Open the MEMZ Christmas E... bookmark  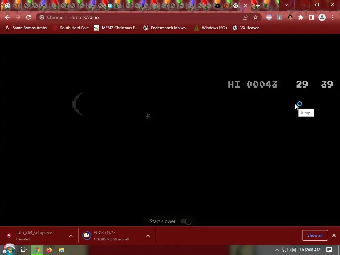[116, 28]
